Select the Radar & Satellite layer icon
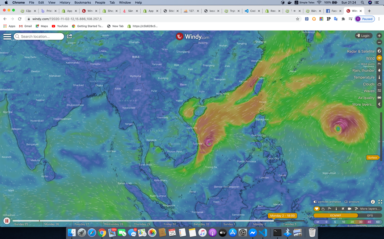The height and width of the screenshot is (239, 384). pos(379,51)
